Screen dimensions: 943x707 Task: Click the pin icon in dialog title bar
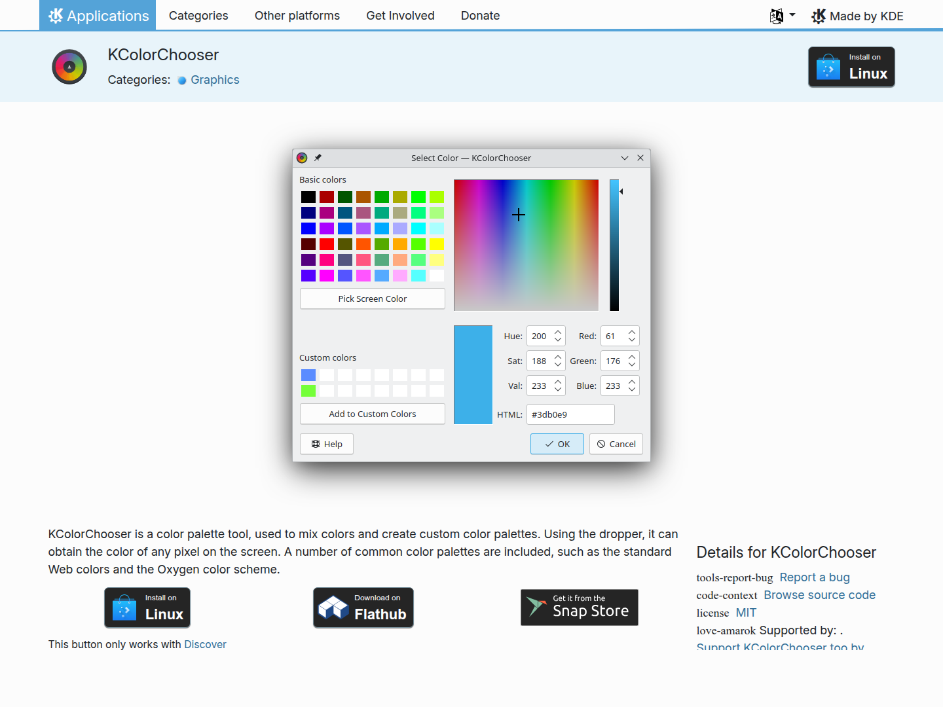[x=318, y=158]
